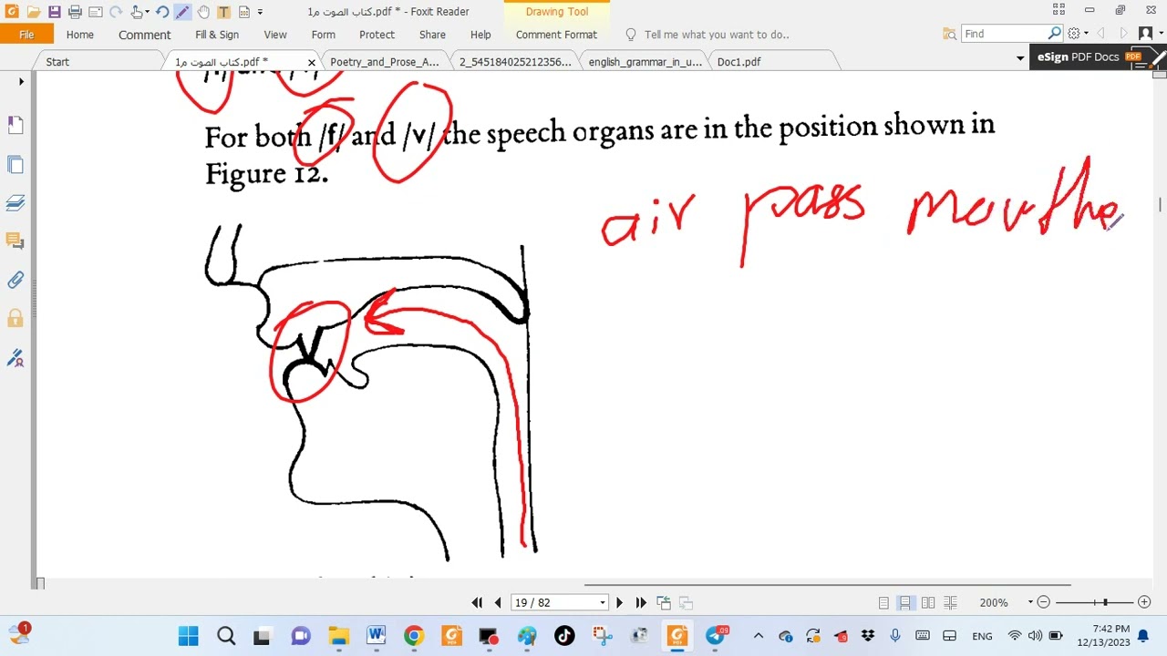Image resolution: width=1167 pixels, height=656 pixels.
Task: Go to the next page
Action: click(620, 602)
